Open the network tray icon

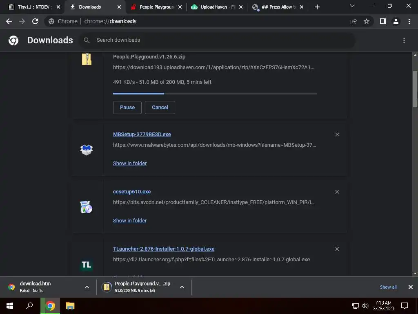[x=356, y=306]
